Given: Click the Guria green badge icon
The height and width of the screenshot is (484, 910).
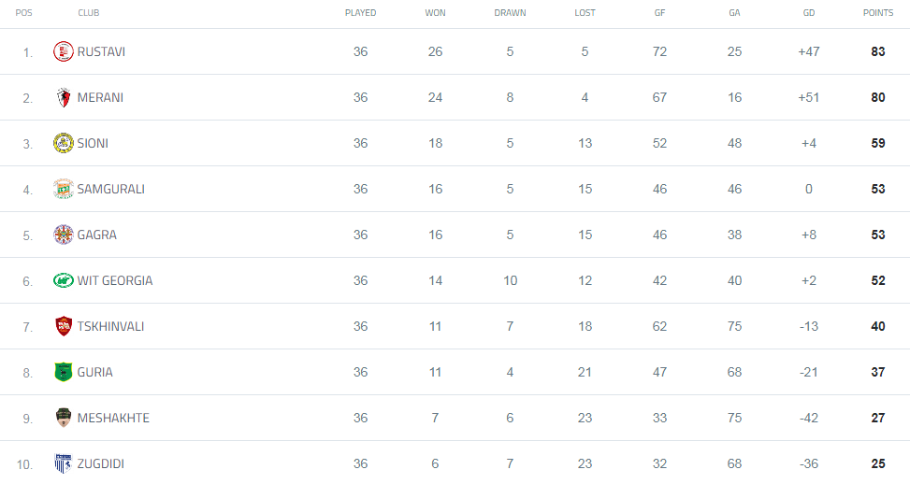Looking at the screenshot, I should click(63, 372).
